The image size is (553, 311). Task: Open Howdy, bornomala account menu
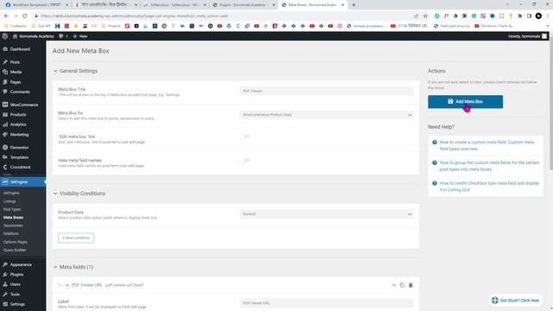(527, 36)
